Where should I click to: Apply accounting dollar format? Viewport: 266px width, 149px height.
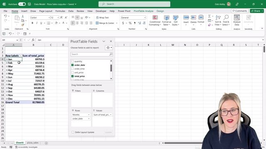coord(123,23)
